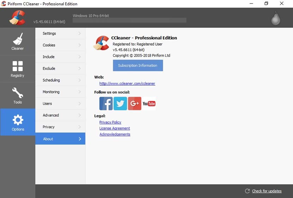The height and width of the screenshot is (198, 293).
Task: Click chevron next to Advanced
Action: click(80, 115)
